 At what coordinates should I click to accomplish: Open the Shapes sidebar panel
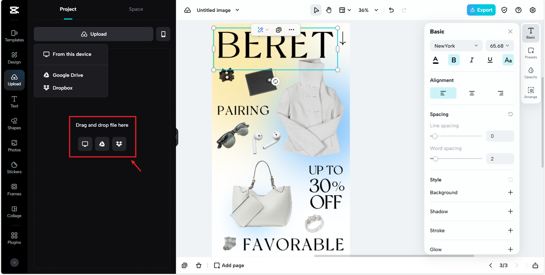(x=14, y=124)
